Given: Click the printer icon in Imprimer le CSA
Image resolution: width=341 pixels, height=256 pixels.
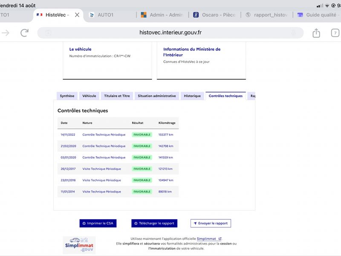Looking at the screenshot, I should click(x=84, y=223).
